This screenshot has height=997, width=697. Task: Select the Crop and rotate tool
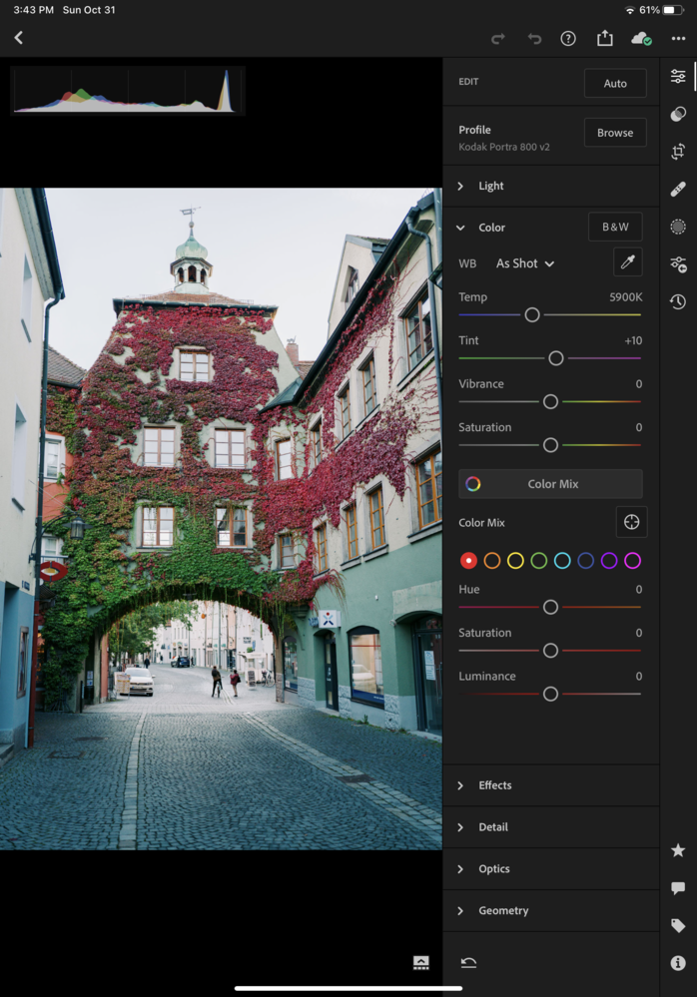click(678, 152)
